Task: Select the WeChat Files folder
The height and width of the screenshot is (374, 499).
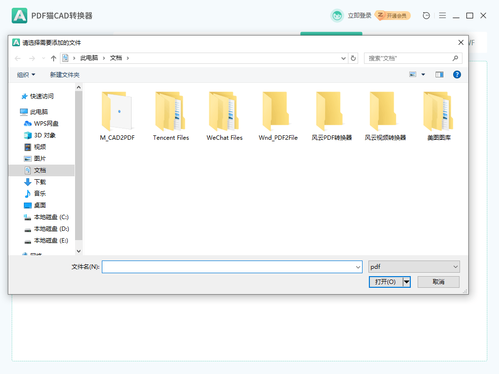Action: (224, 116)
